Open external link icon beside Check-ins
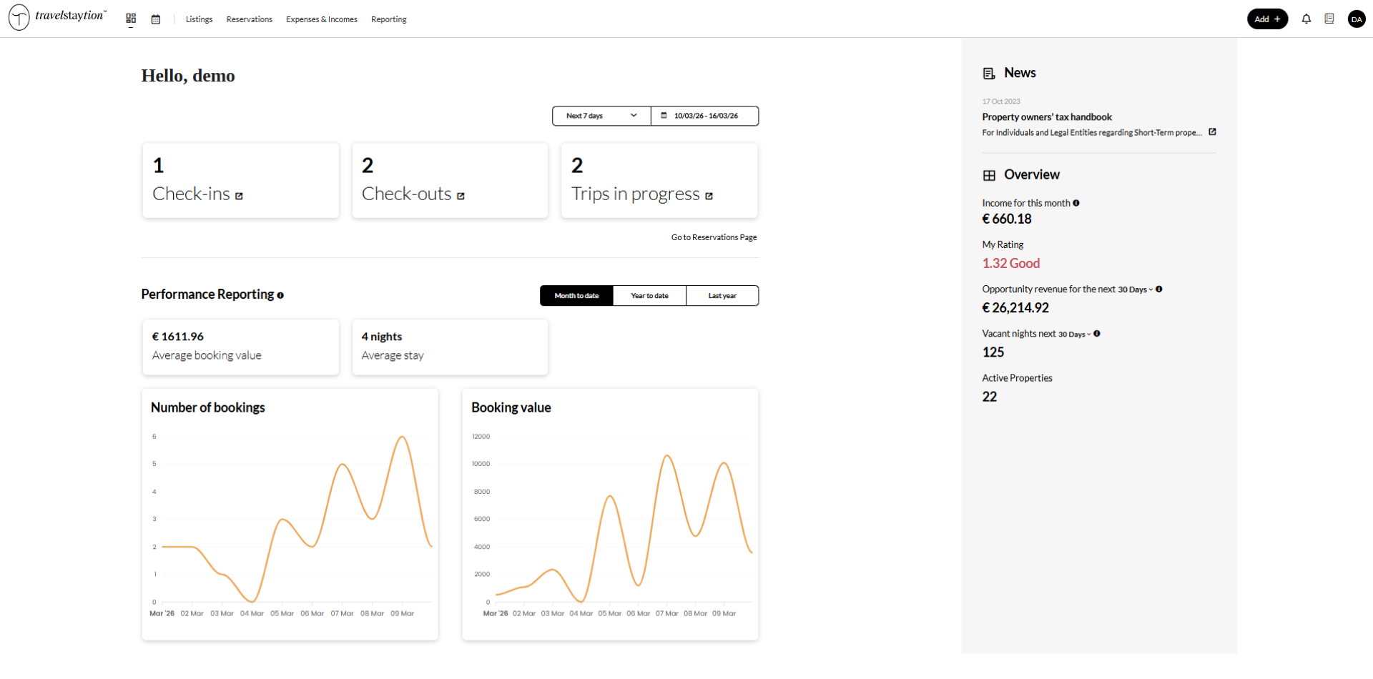This screenshot has width=1373, height=679. pyautogui.click(x=239, y=196)
